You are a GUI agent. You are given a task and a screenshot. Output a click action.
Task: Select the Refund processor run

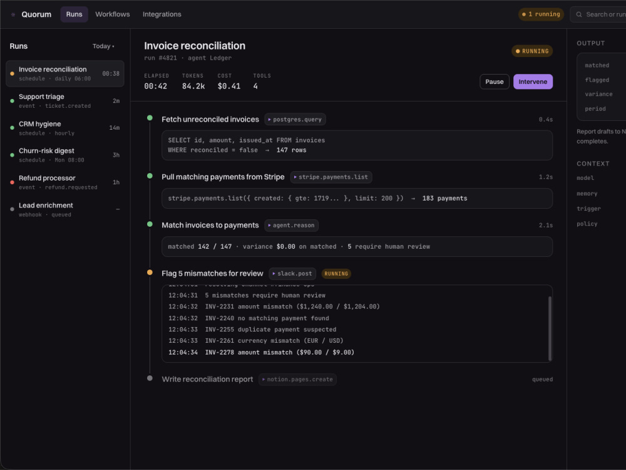click(65, 182)
